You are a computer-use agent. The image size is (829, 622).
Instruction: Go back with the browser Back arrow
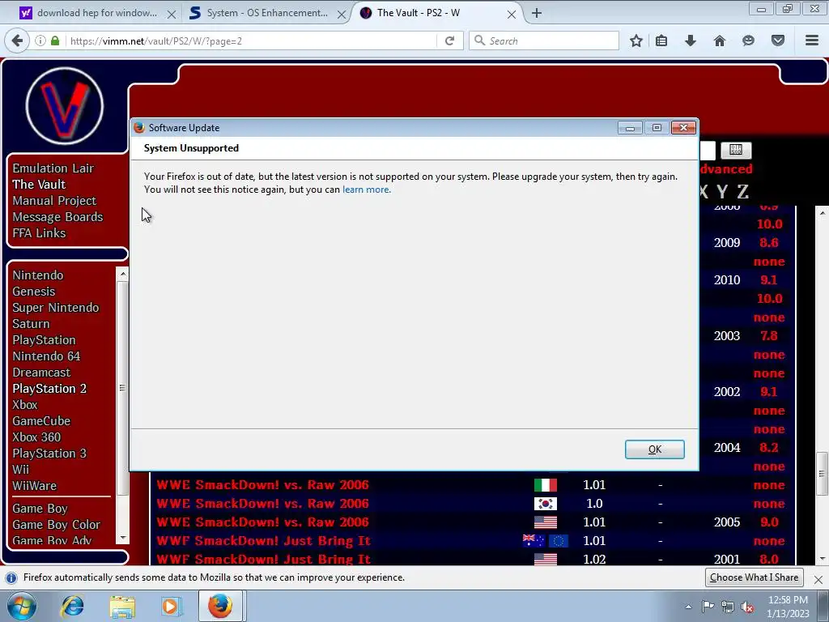[x=18, y=40]
